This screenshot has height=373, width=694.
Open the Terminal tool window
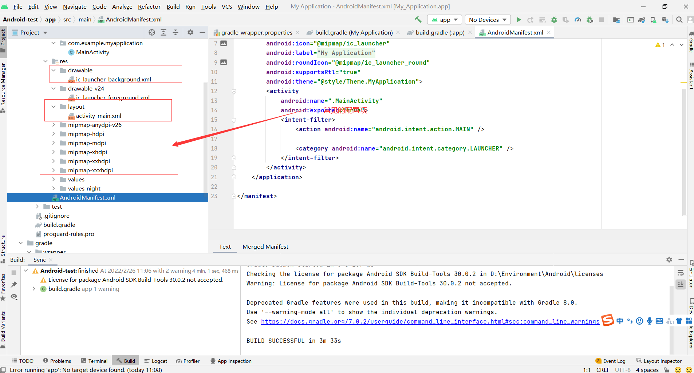pos(95,361)
